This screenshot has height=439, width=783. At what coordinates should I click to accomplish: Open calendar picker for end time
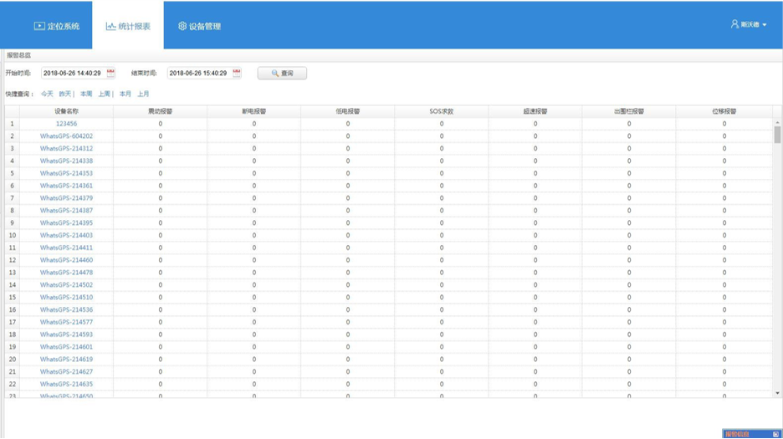[237, 73]
